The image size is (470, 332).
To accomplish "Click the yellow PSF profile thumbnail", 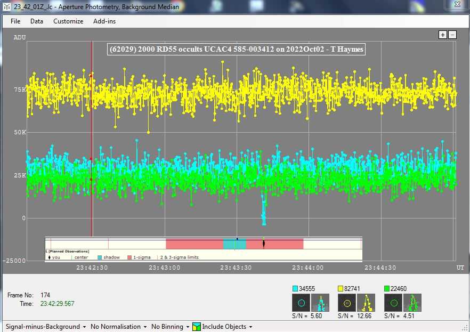I will click(x=366, y=303).
